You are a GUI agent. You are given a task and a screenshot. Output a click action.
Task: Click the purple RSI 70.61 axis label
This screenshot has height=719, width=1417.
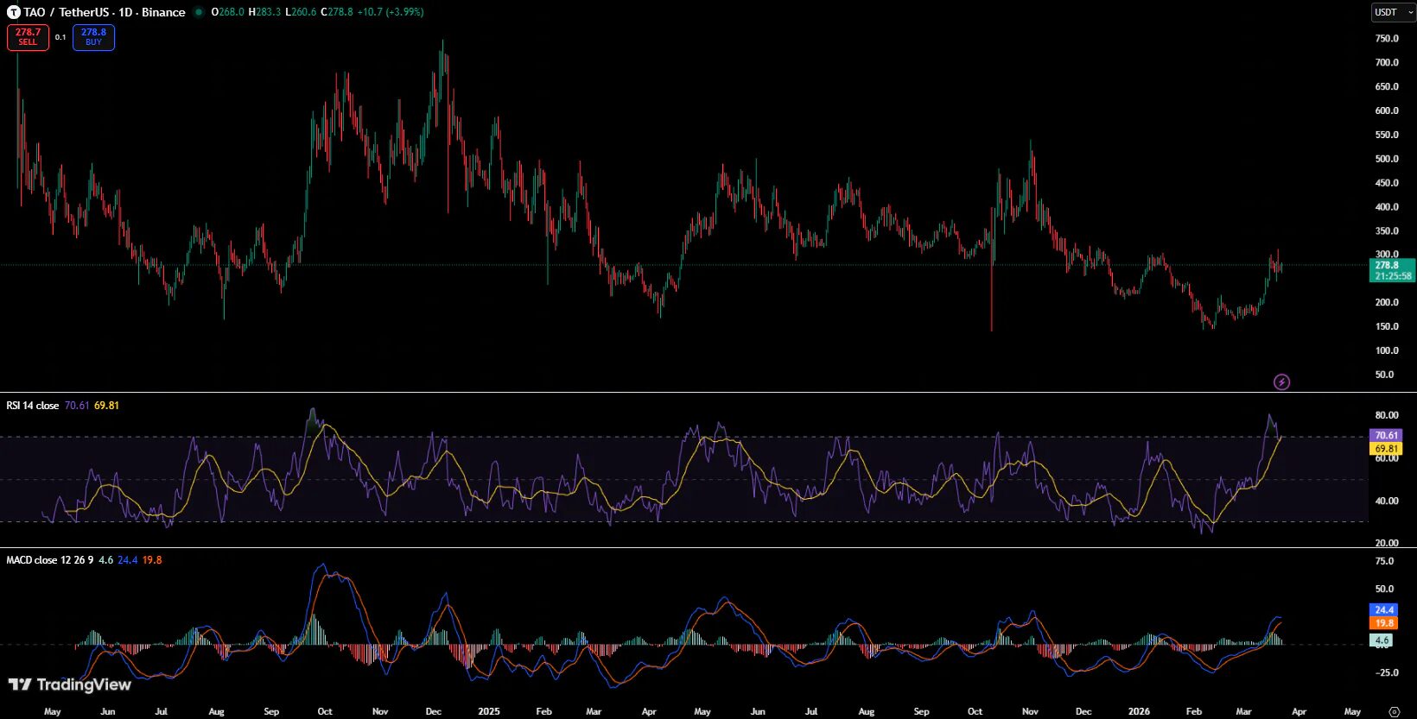tap(1386, 436)
